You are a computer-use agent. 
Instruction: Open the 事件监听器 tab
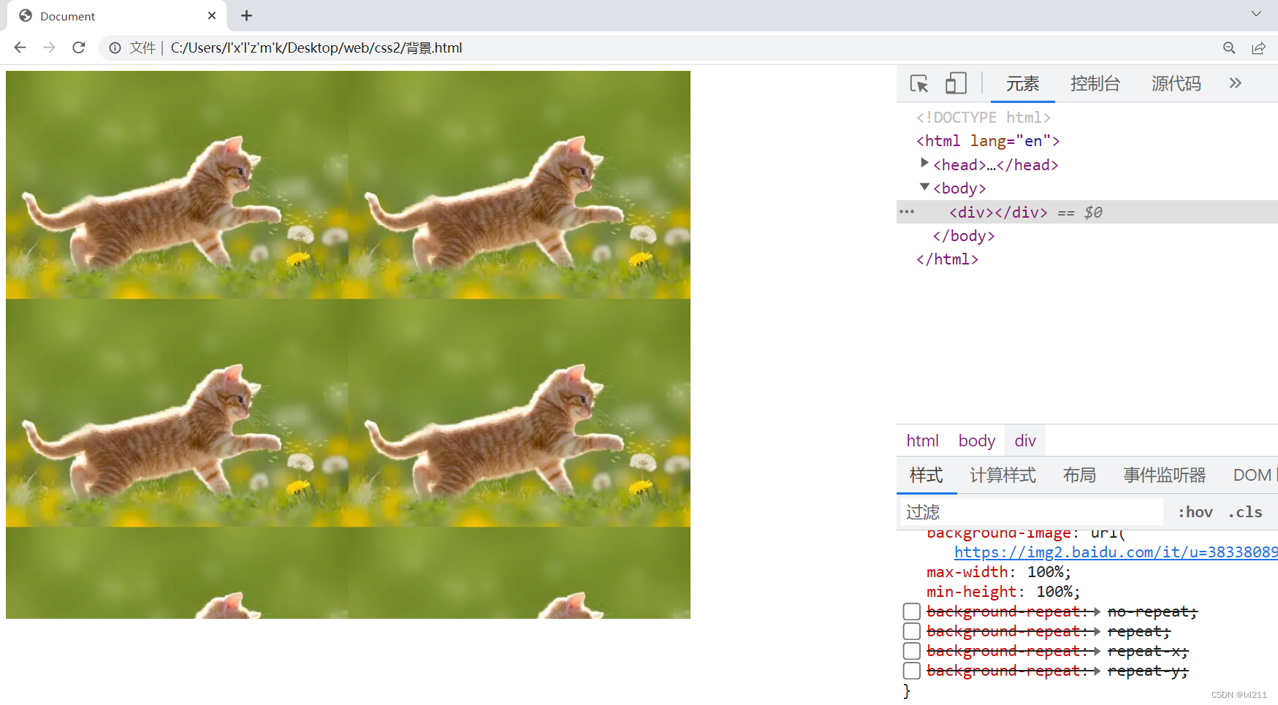pyautogui.click(x=1165, y=476)
